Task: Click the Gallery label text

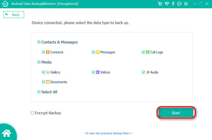Action: pos(55,72)
